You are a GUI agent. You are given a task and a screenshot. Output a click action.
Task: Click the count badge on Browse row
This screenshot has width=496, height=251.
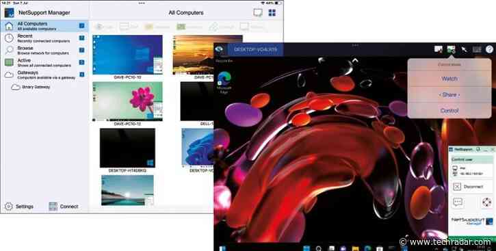pyautogui.click(x=81, y=50)
